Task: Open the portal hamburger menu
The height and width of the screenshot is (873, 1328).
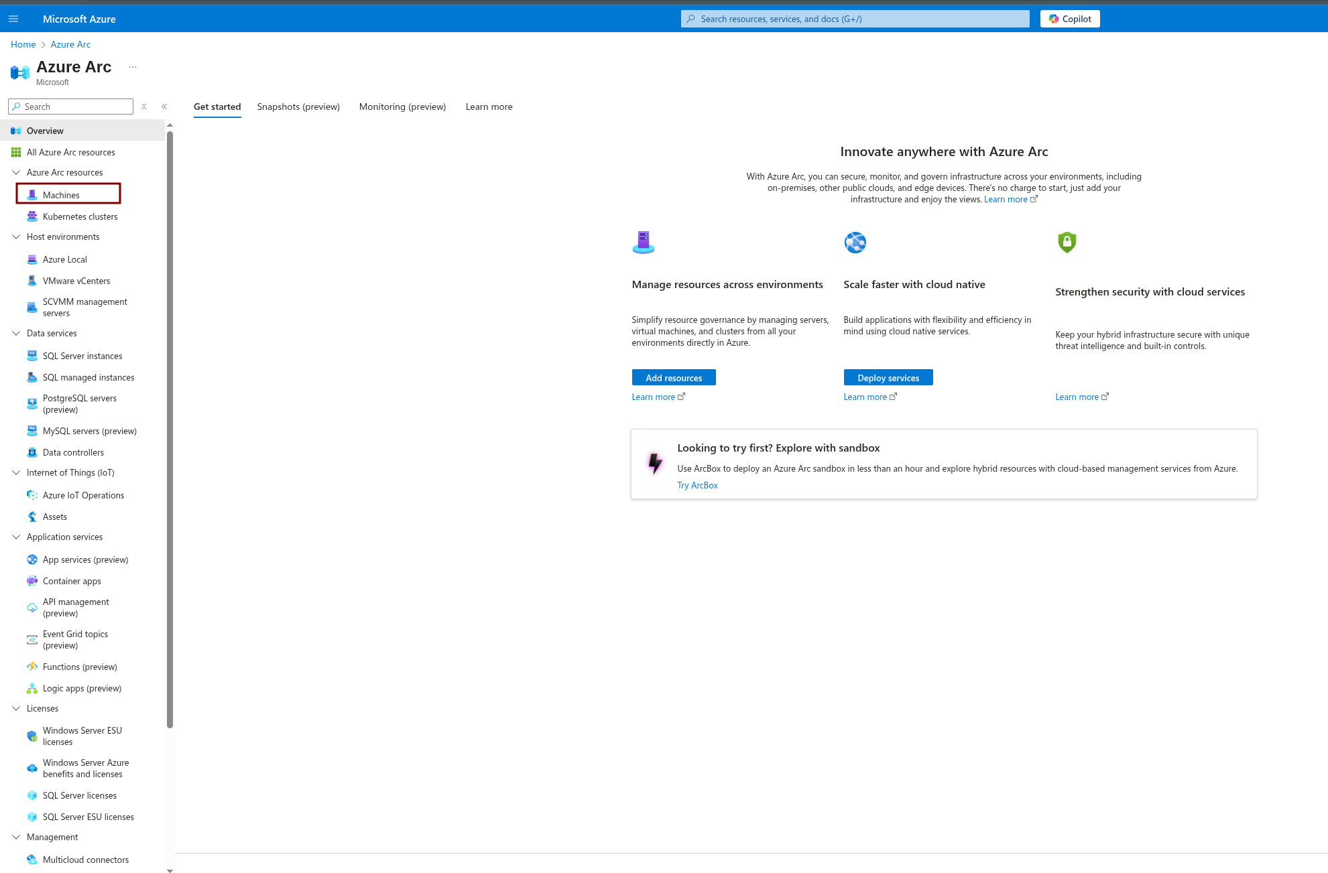Action: [13, 19]
